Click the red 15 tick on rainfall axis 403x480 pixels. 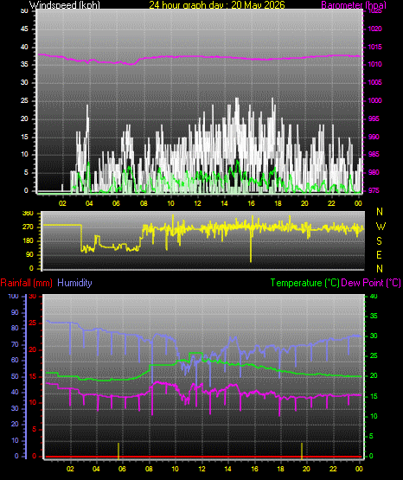32,376
